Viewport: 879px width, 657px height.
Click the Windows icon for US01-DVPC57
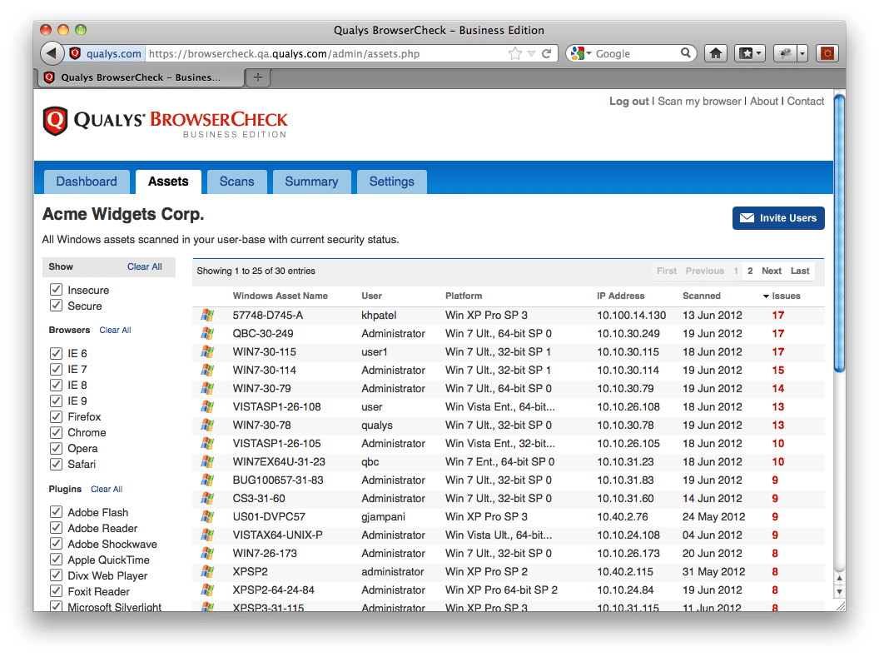coord(207,517)
